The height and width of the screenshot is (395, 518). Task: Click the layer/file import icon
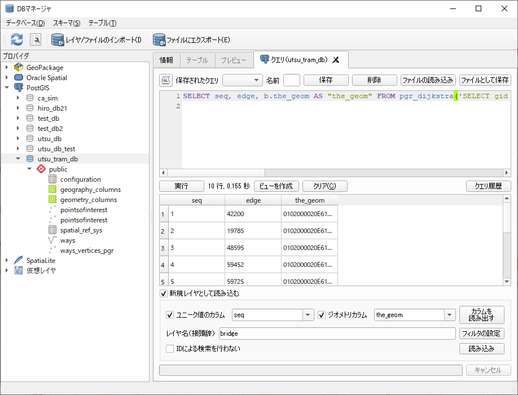[58, 39]
